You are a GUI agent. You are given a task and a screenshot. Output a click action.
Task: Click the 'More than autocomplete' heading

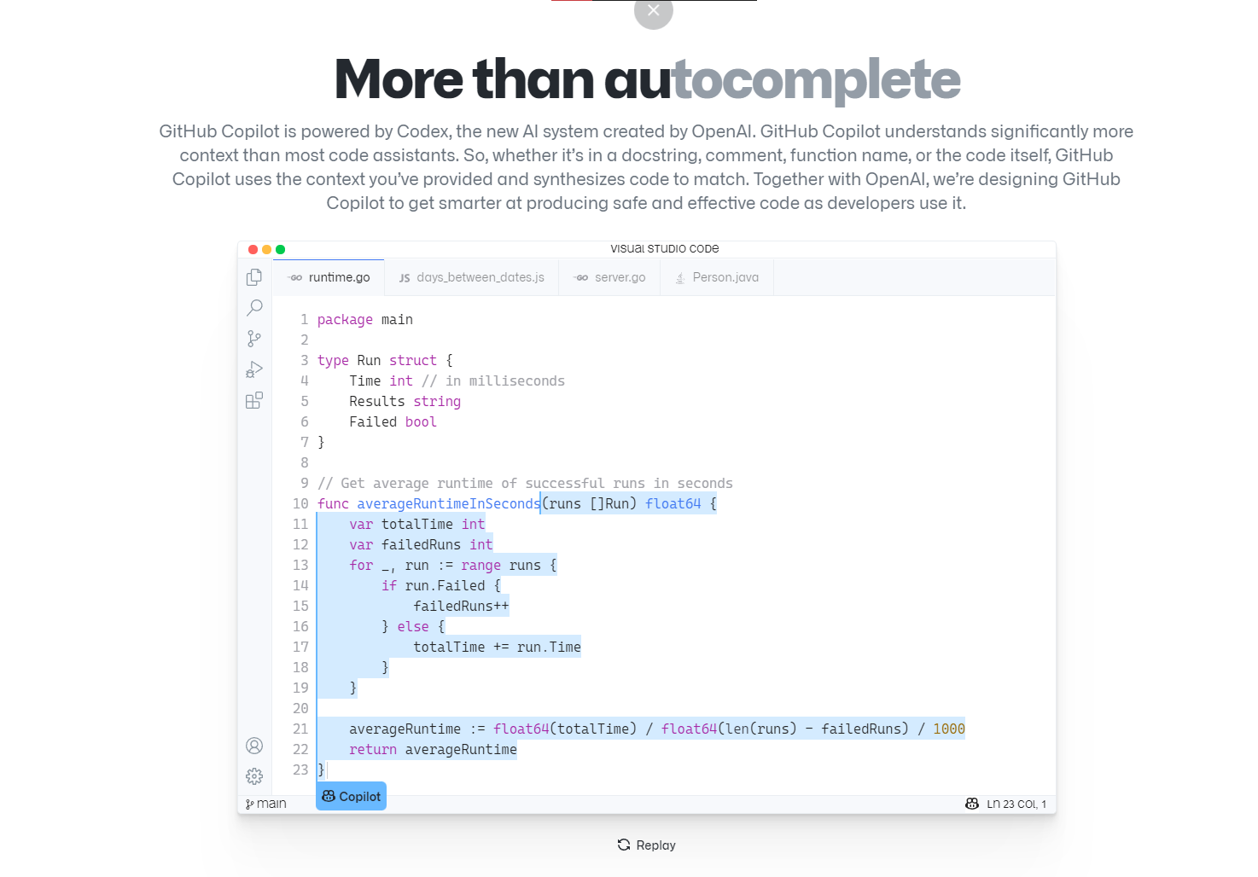point(648,79)
